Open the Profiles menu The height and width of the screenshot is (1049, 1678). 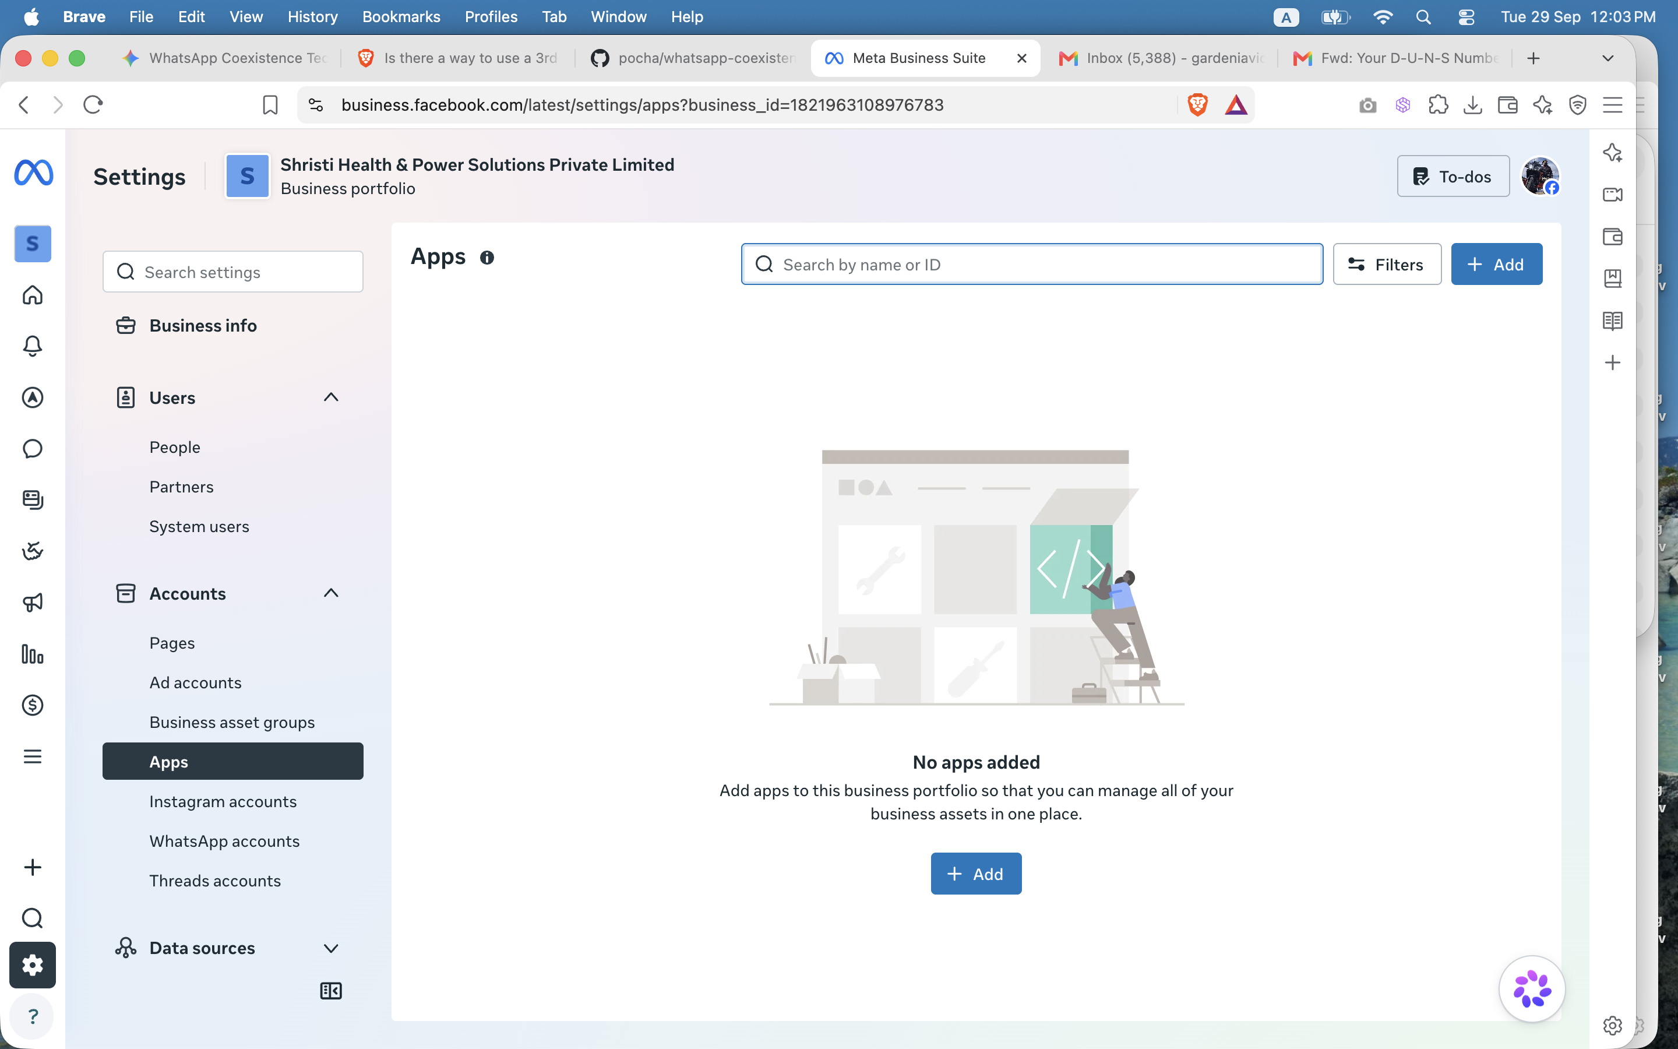click(491, 17)
